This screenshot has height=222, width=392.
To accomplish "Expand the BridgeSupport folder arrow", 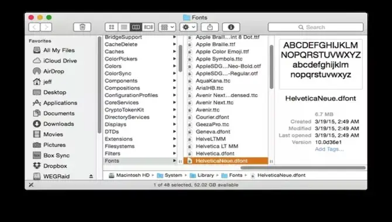I will tap(174, 37).
